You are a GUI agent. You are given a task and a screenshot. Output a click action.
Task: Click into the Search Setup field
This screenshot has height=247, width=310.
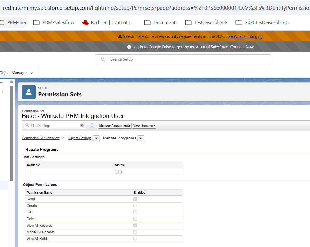pyautogui.click(x=183, y=59)
